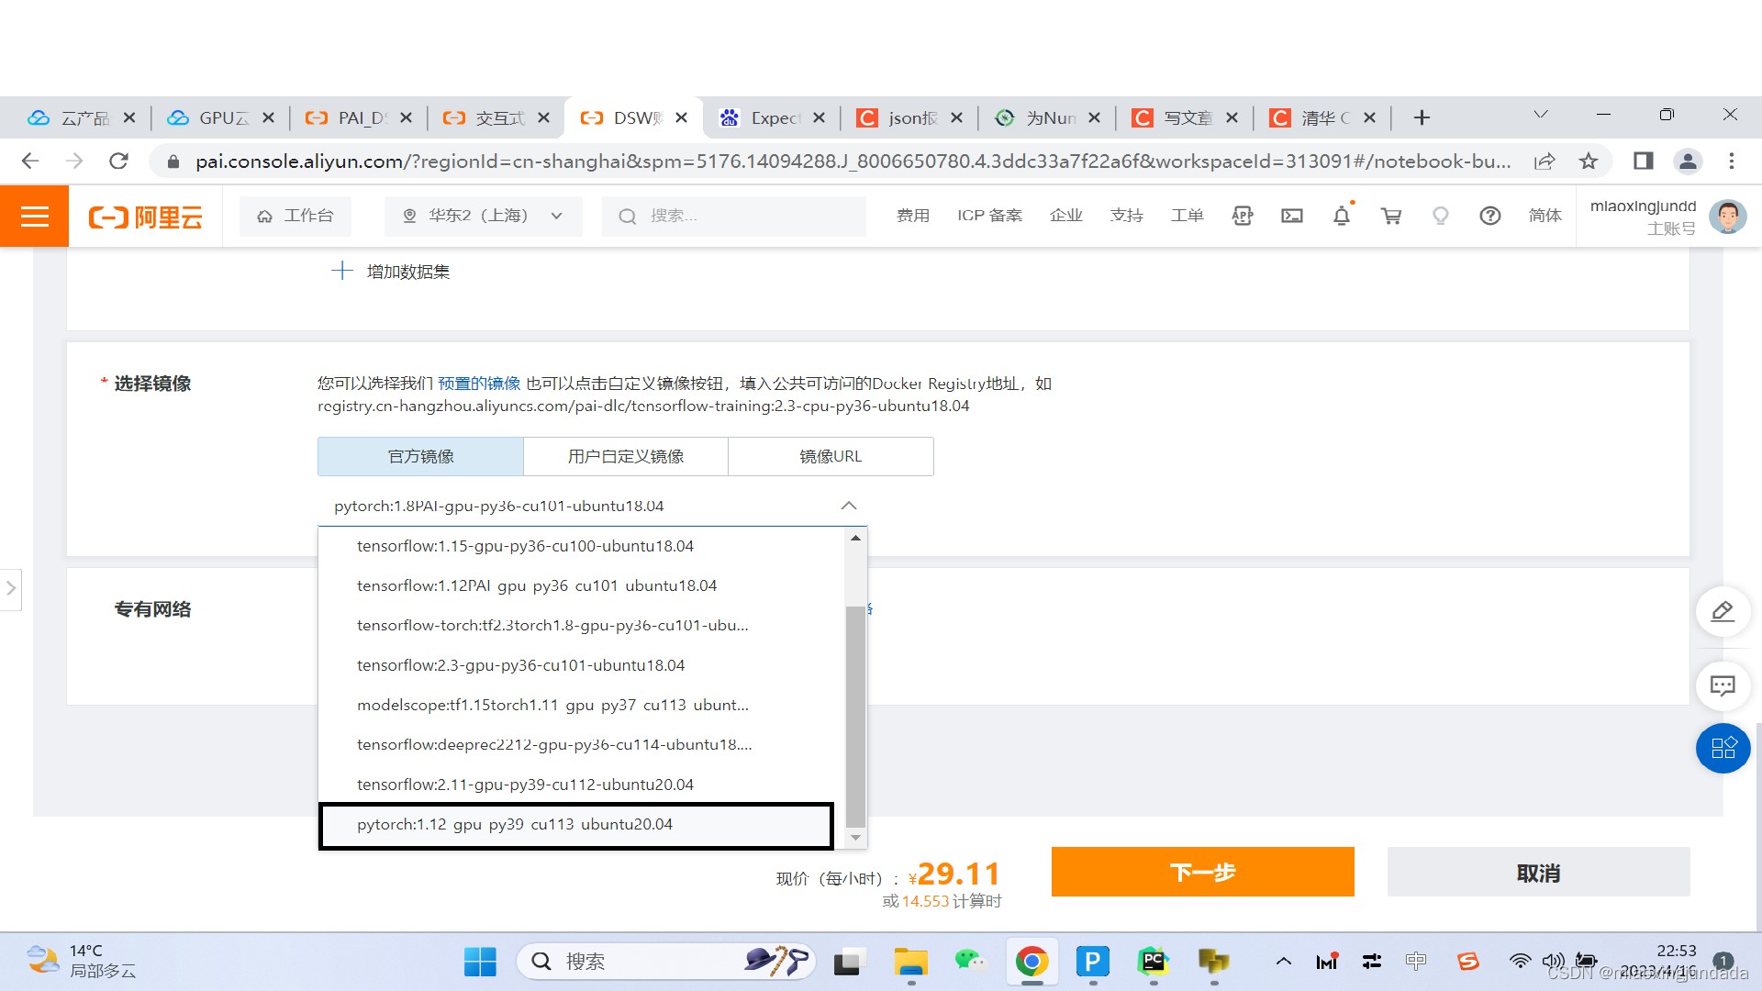Select 官方镜像 tab
The height and width of the screenshot is (991, 1762).
[421, 456]
